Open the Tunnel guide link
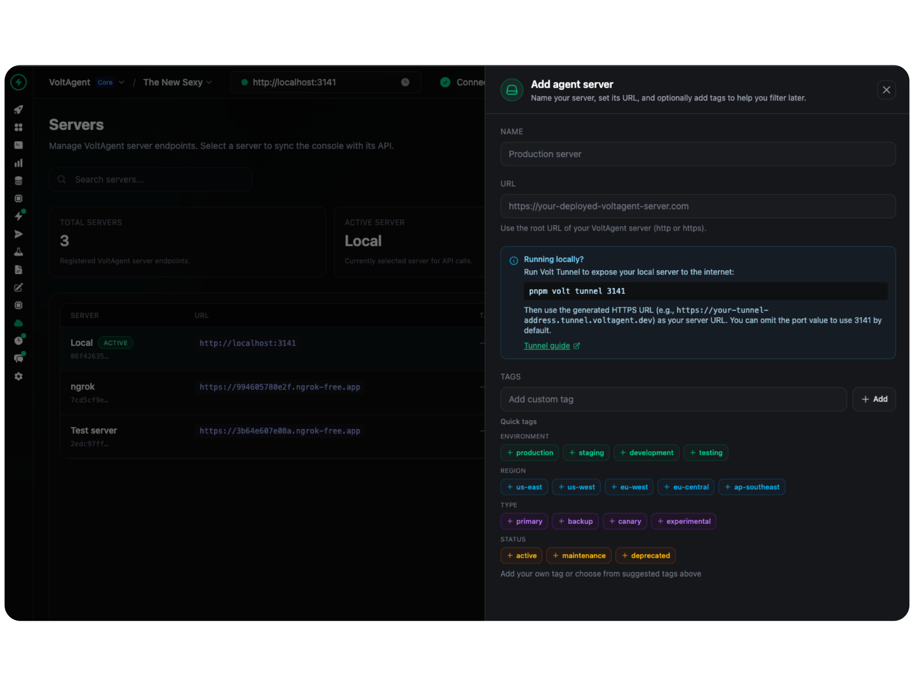 547,345
